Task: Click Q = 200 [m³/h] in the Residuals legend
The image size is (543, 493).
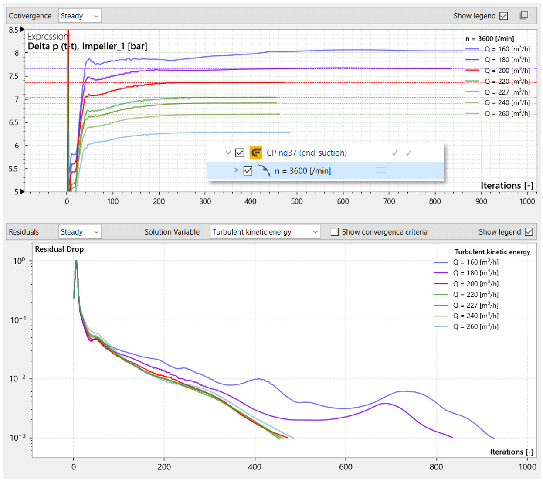Action: coord(476,284)
